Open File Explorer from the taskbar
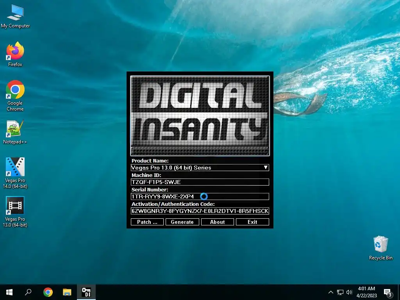This screenshot has width=400, height=300. pyautogui.click(x=67, y=292)
